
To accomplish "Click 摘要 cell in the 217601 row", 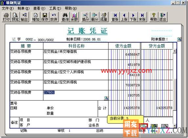I will (x=26, y=95).
